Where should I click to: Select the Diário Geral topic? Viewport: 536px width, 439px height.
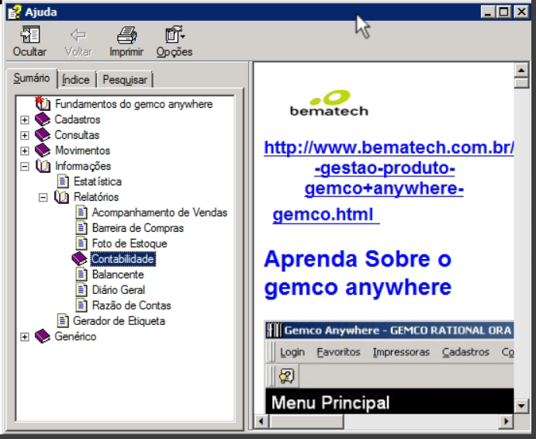pyautogui.click(x=118, y=290)
